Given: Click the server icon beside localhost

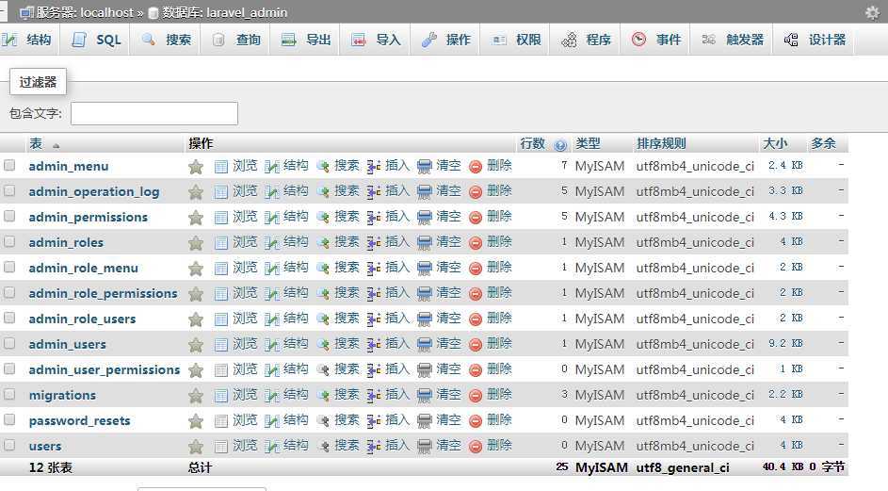Looking at the screenshot, I should (26, 12).
